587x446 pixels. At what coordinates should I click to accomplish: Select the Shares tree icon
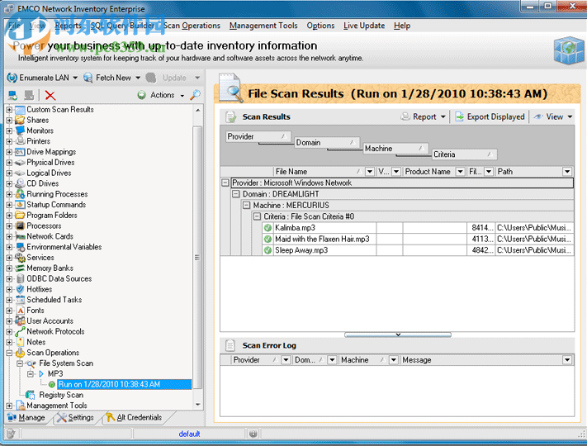tap(20, 121)
